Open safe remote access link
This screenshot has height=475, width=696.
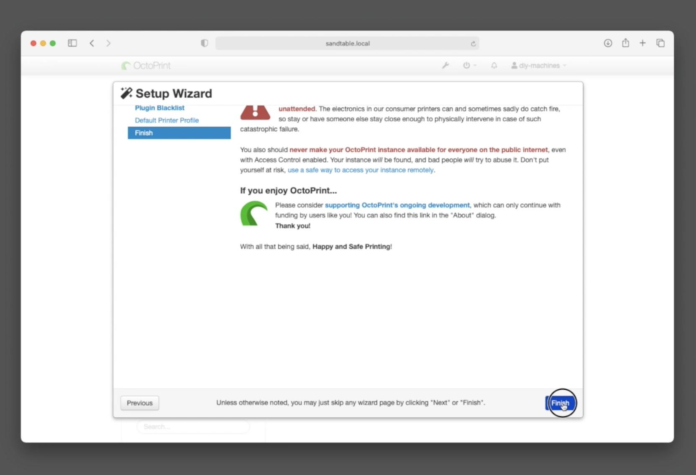tap(361, 170)
